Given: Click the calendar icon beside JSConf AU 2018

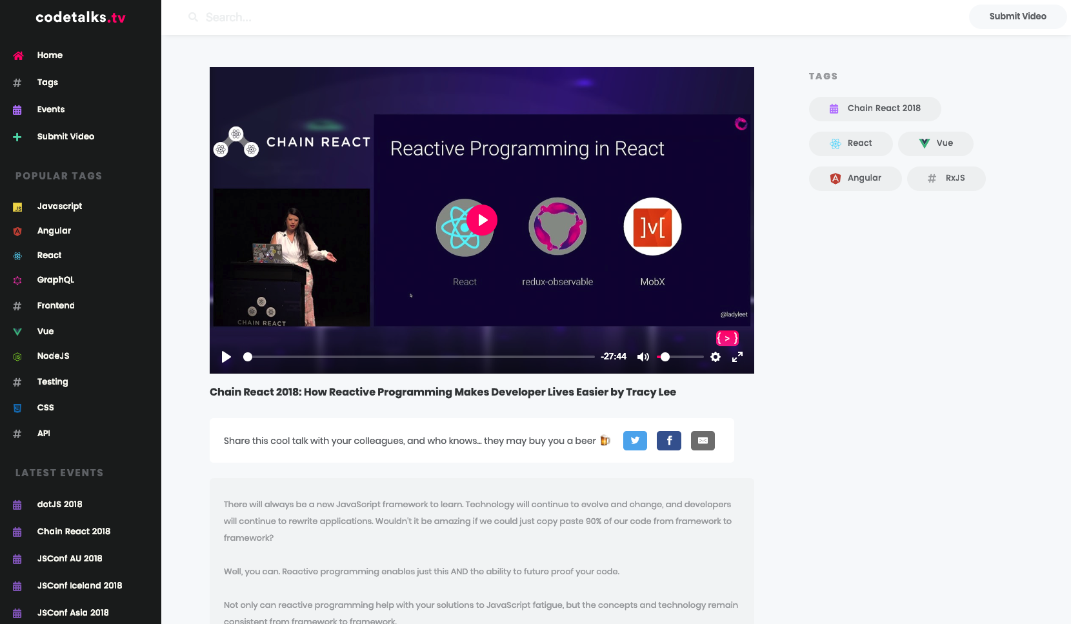Looking at the screenshot, I should point(17,559).
